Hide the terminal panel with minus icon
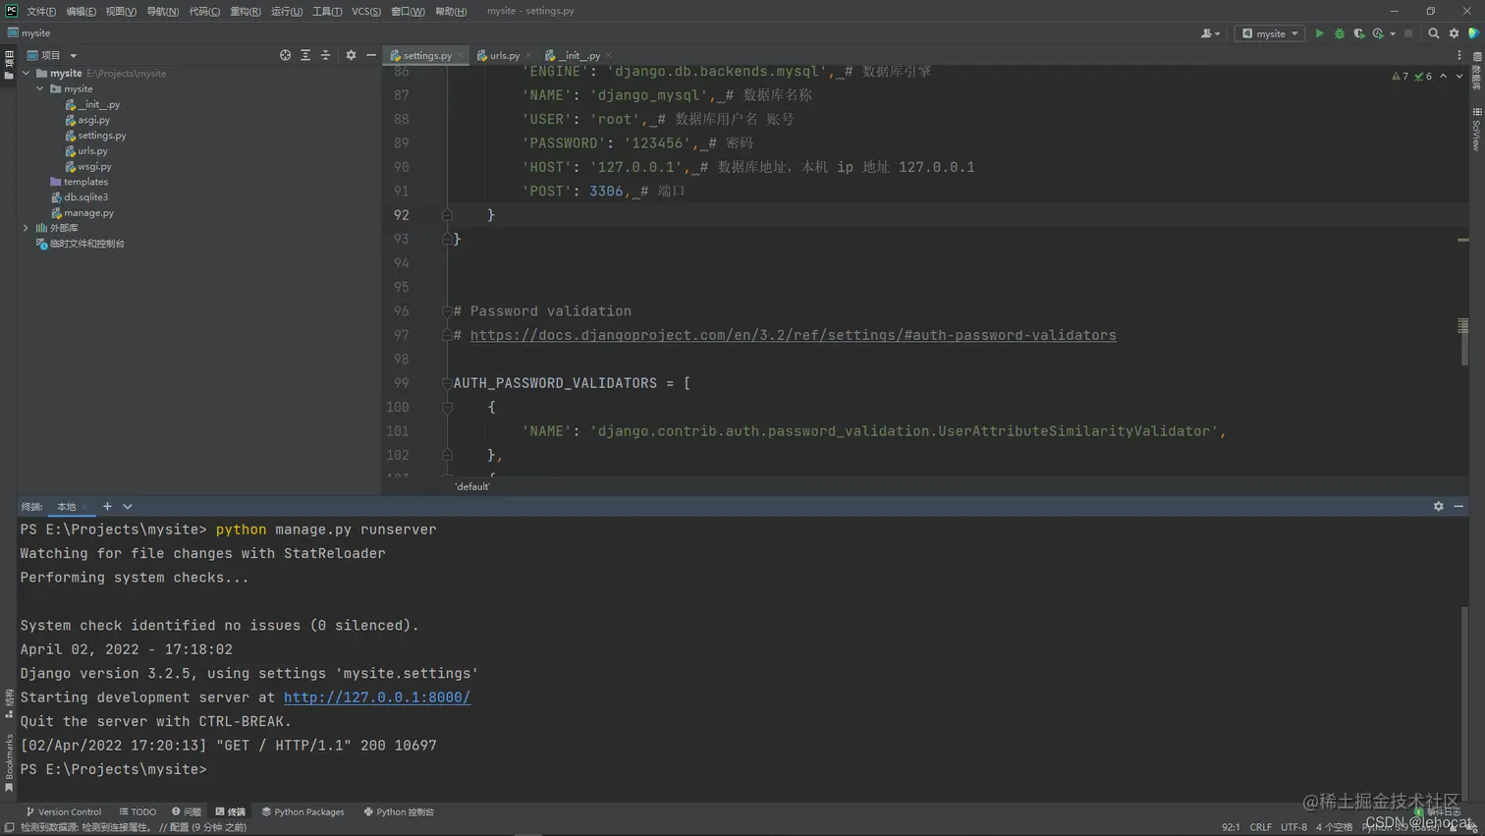 coord(1458,506)
